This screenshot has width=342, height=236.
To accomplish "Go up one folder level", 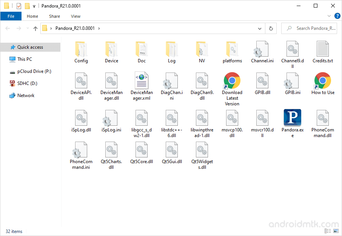I will tap(35, 28).
